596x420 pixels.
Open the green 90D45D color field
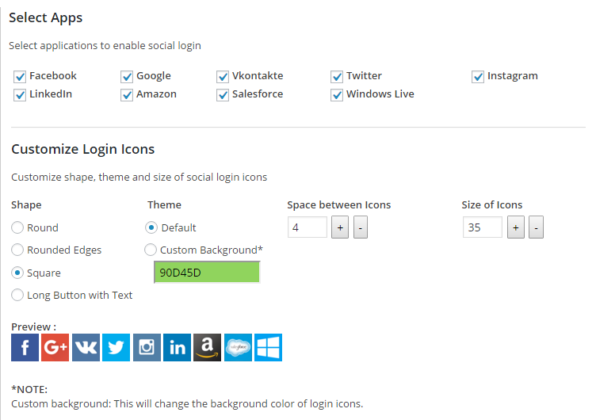(x=207, y=273)
